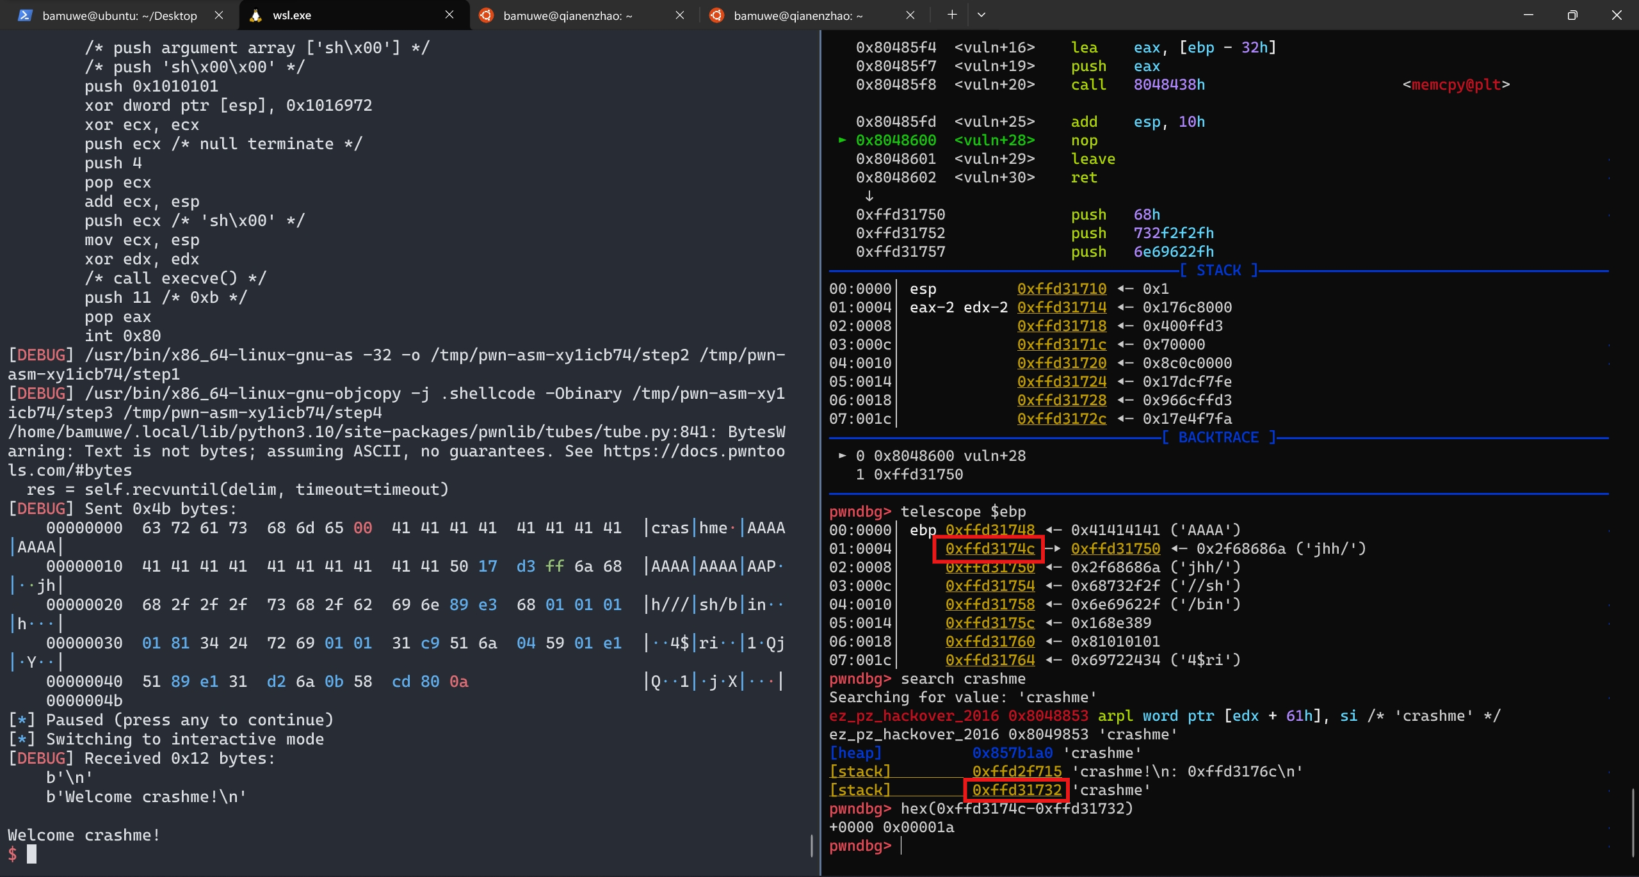This screenshot has height=877, width=1639.
Task: Click the [heap] label in search results
Action: click(855, 753)
